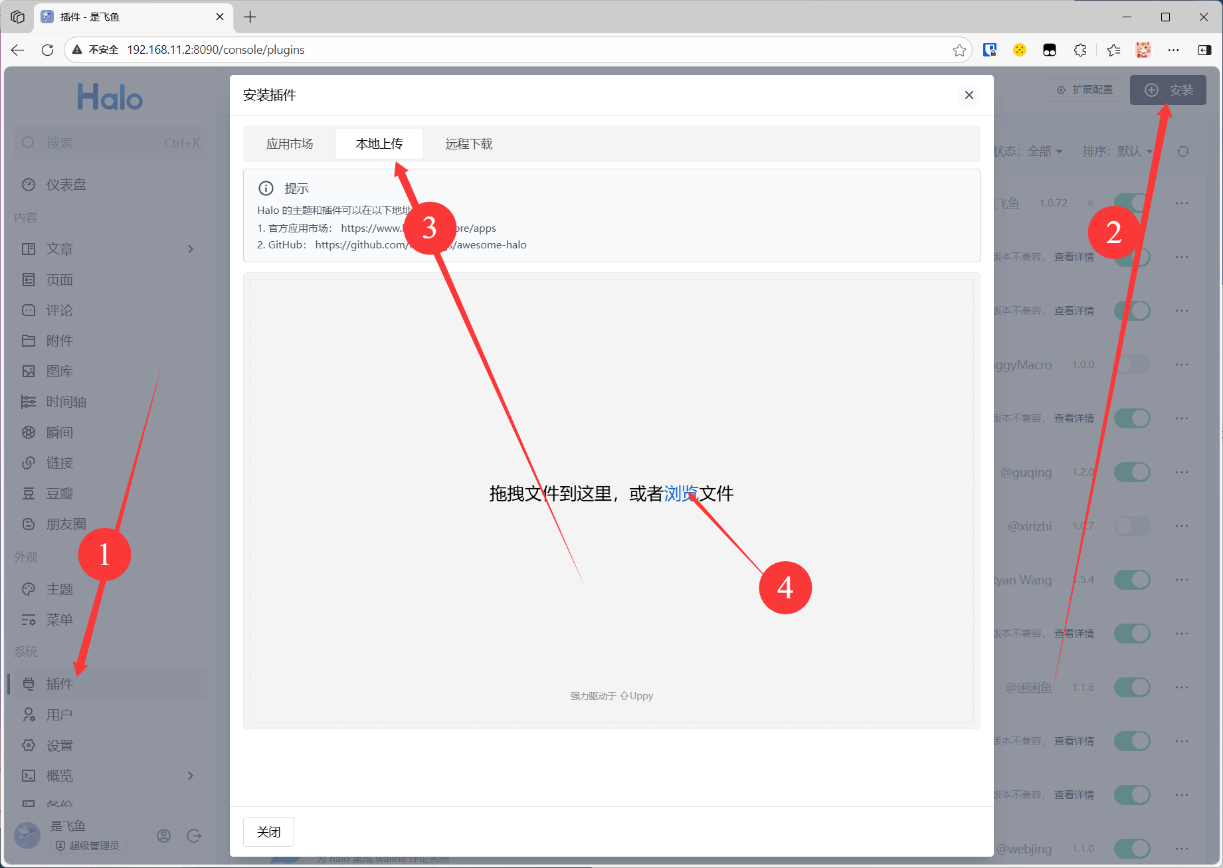Click the browser refresh icon
This screenshot has height=868, width=1223.
click(x=47, y=50)
